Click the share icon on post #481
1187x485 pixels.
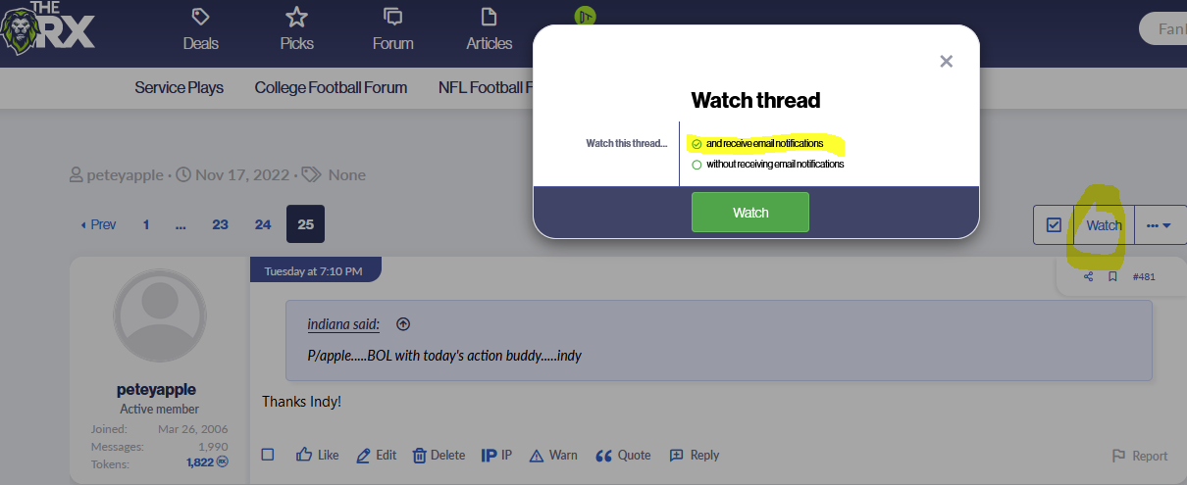coord(1088,277)
